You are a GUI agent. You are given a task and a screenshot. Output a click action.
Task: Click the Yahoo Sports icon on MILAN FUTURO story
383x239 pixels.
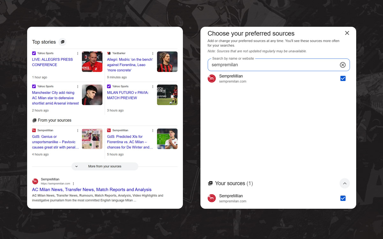109,86
